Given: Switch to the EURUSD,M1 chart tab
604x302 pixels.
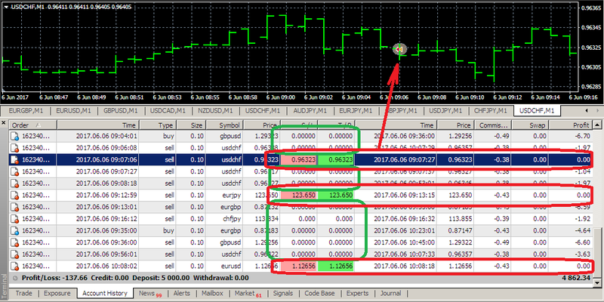Looking at the screenshot, I should (x=73, y=111).
